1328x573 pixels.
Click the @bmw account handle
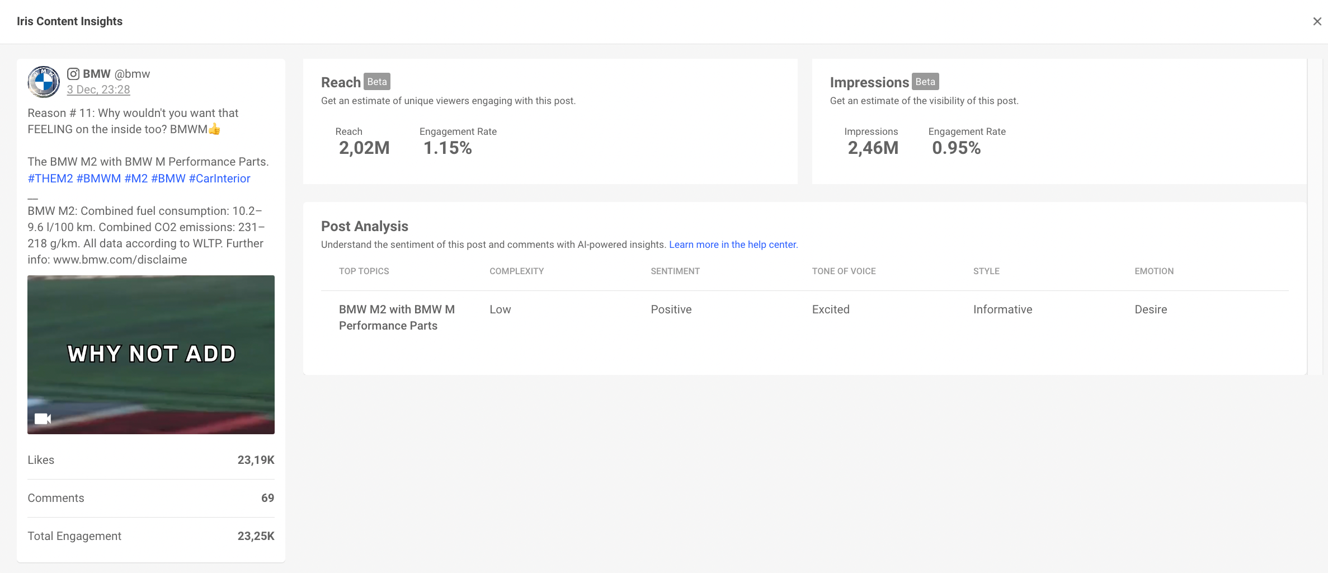click(133, 74)
